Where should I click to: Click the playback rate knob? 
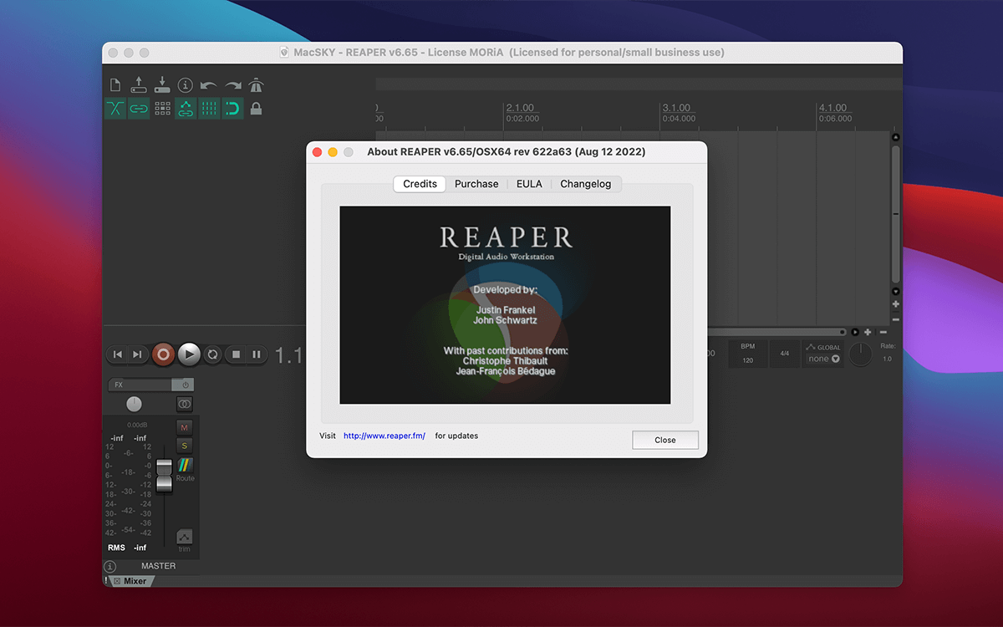coord(861,354)
